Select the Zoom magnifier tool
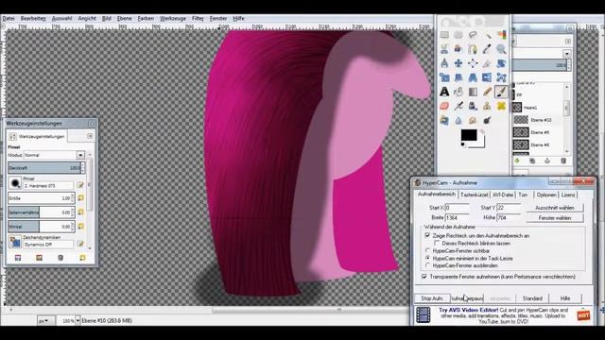 click(501, 49)
